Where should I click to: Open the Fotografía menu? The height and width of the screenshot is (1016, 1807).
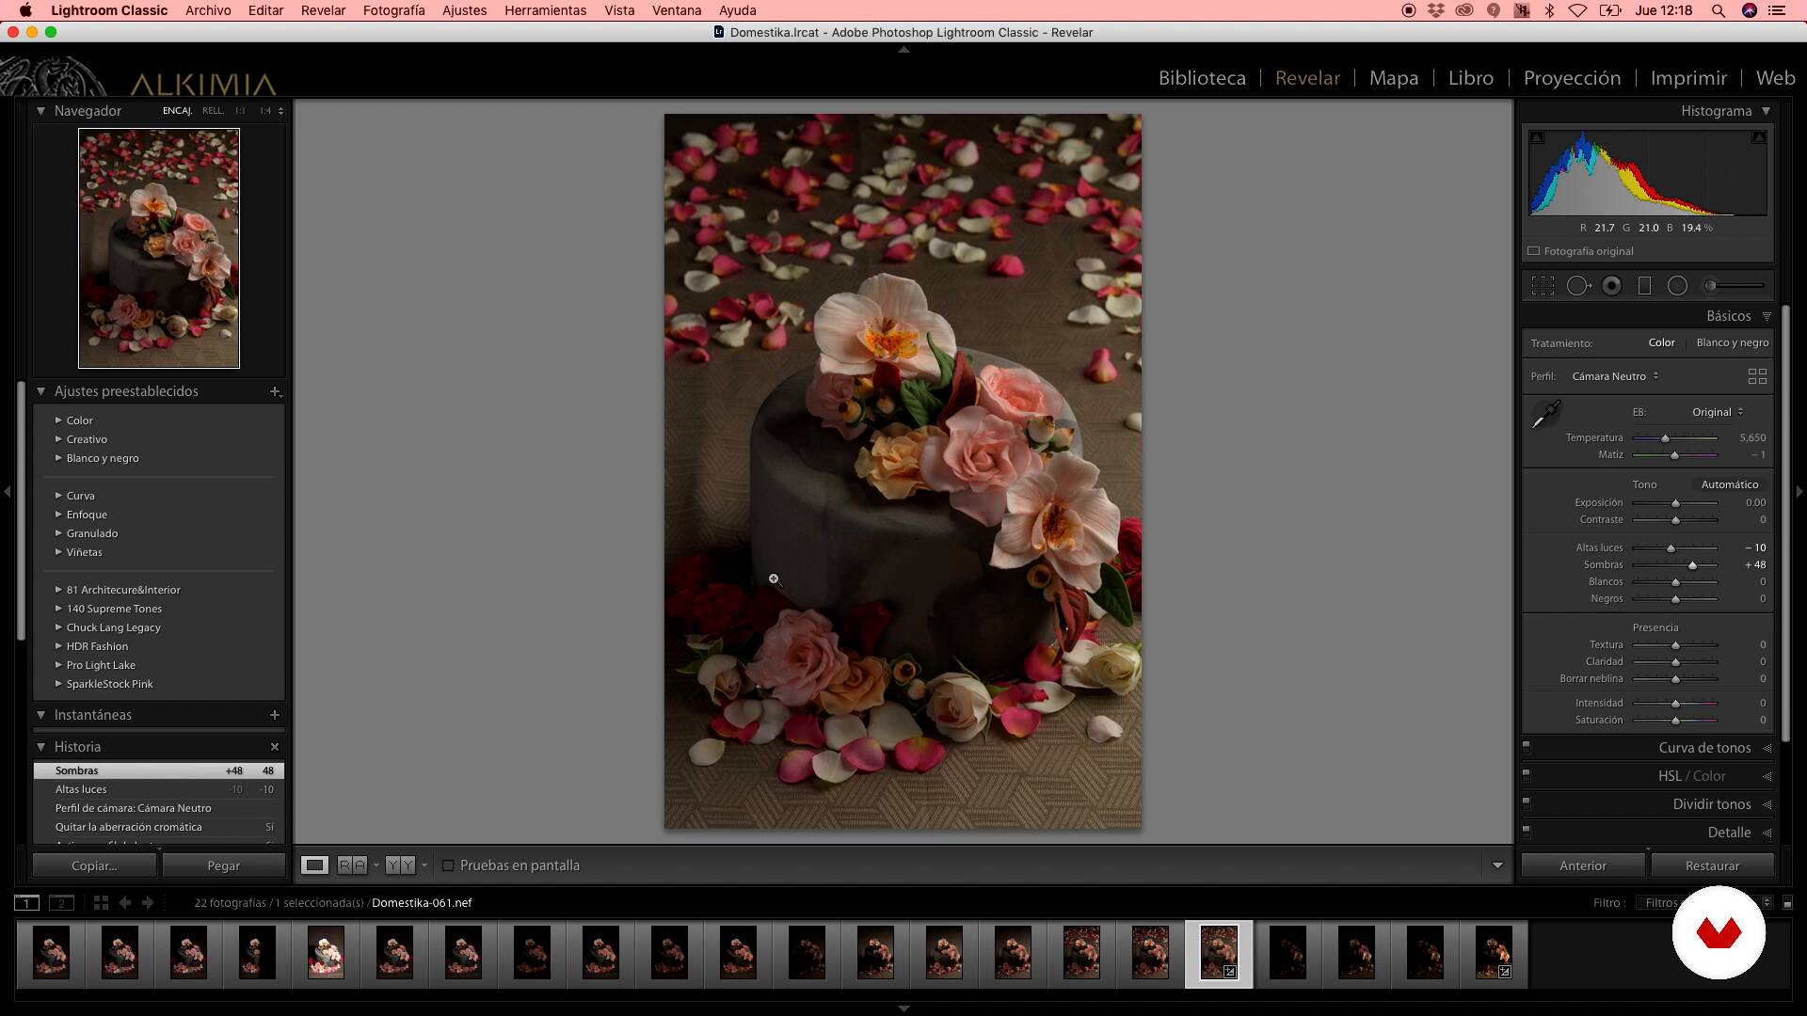pos(393,10)
